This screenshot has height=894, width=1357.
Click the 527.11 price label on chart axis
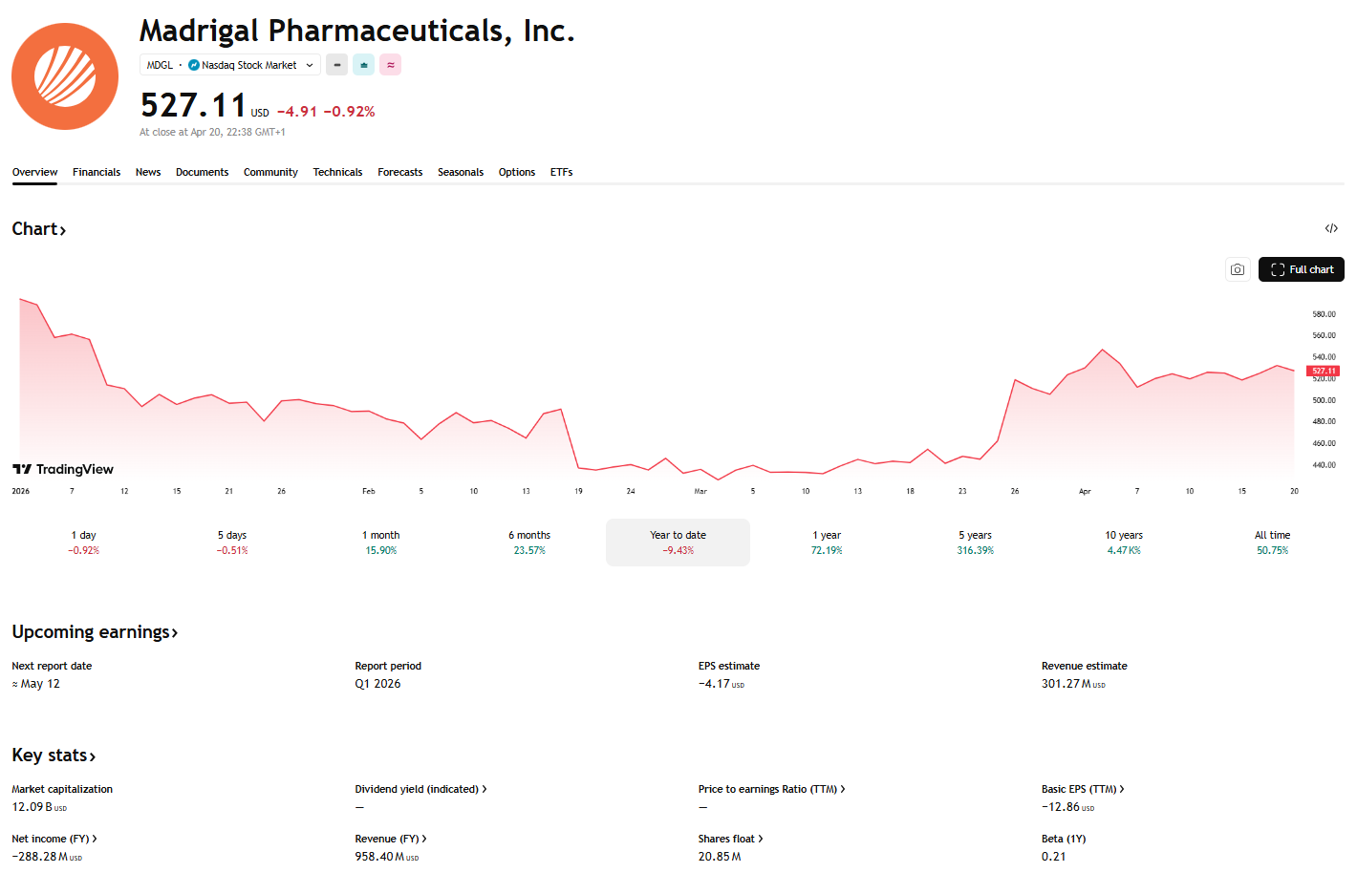(1323, 371)
